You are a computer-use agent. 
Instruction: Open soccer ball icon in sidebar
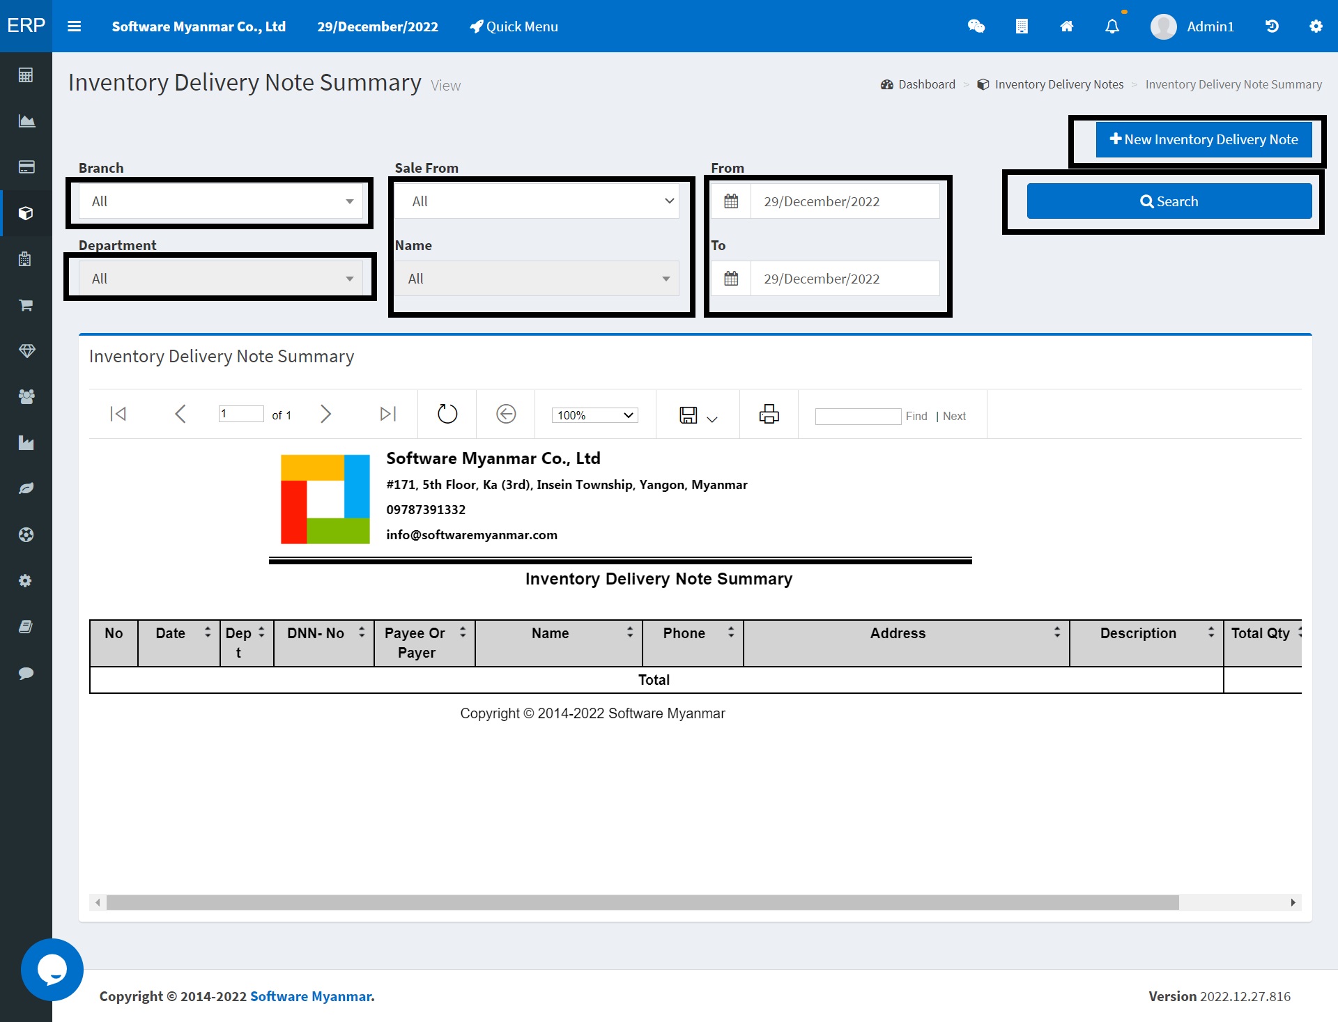tap(26, 535)
